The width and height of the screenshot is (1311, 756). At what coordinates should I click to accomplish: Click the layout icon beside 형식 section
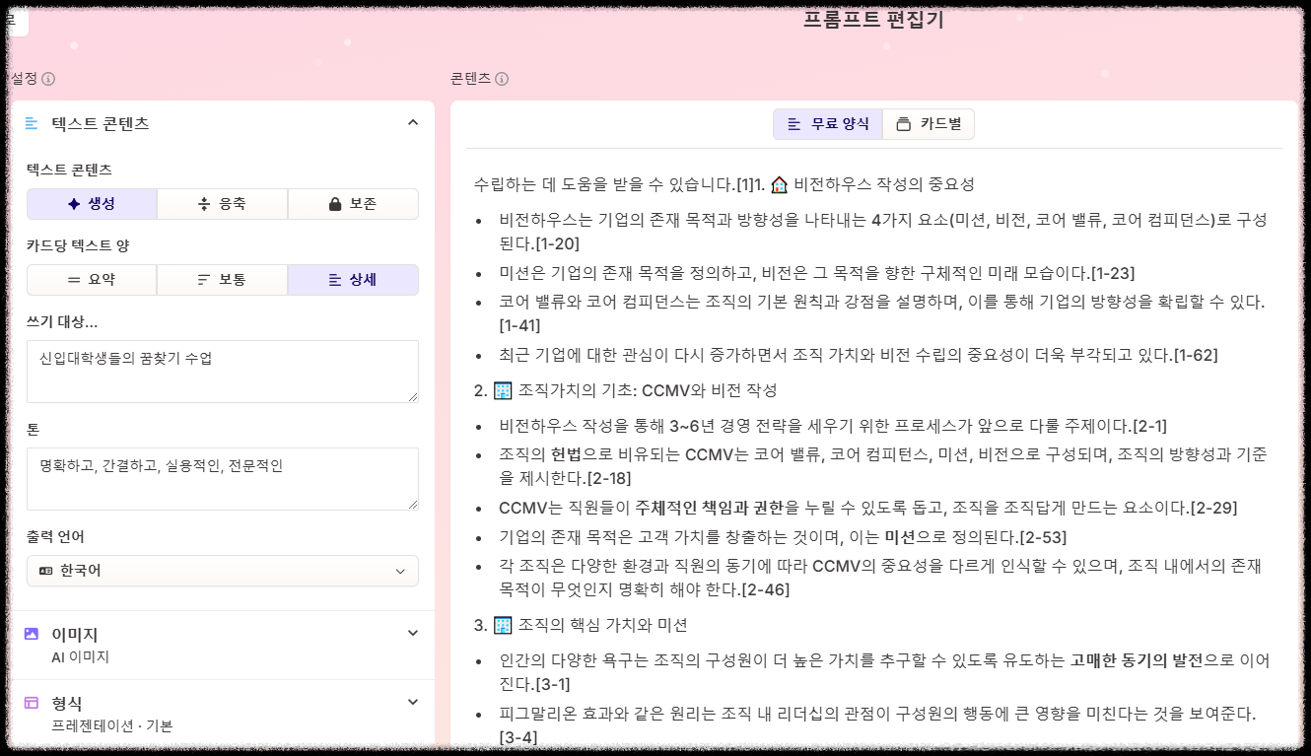31,703
